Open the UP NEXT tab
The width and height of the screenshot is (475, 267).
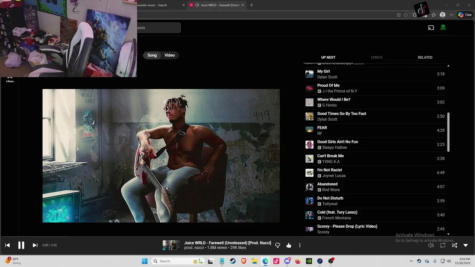click(328, 57)
